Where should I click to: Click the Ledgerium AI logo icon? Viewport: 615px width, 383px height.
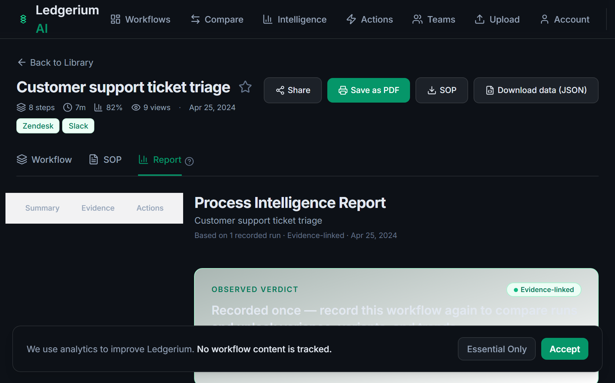(23, 19)
